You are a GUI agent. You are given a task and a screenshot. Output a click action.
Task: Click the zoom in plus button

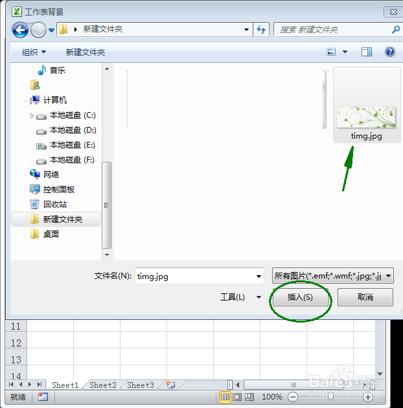(x=367, y=397)
